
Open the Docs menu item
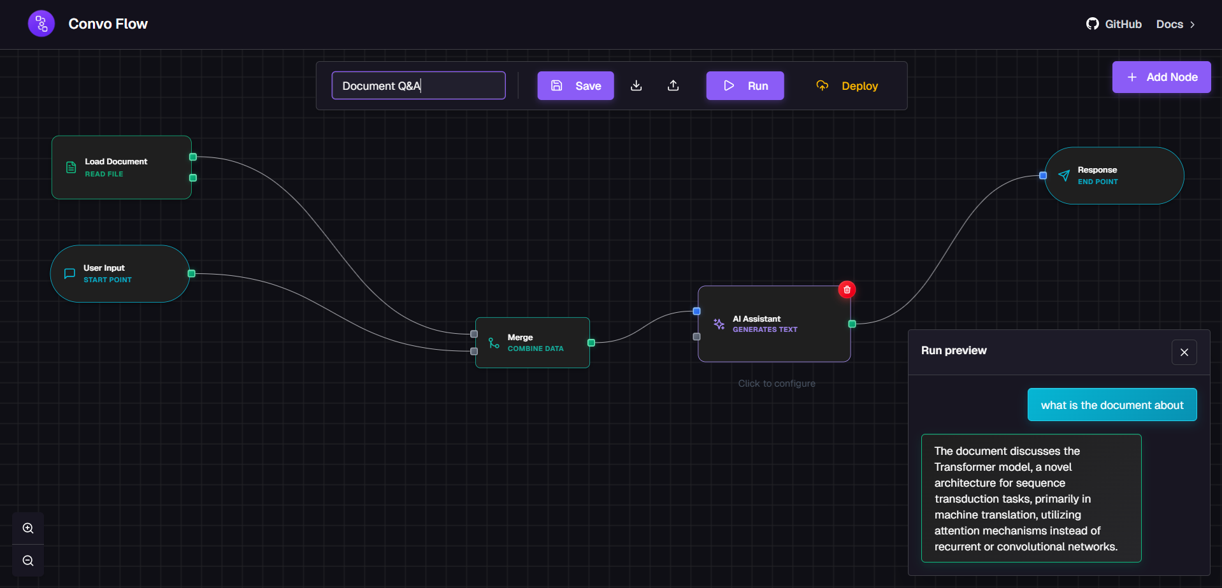point(1171,24)
